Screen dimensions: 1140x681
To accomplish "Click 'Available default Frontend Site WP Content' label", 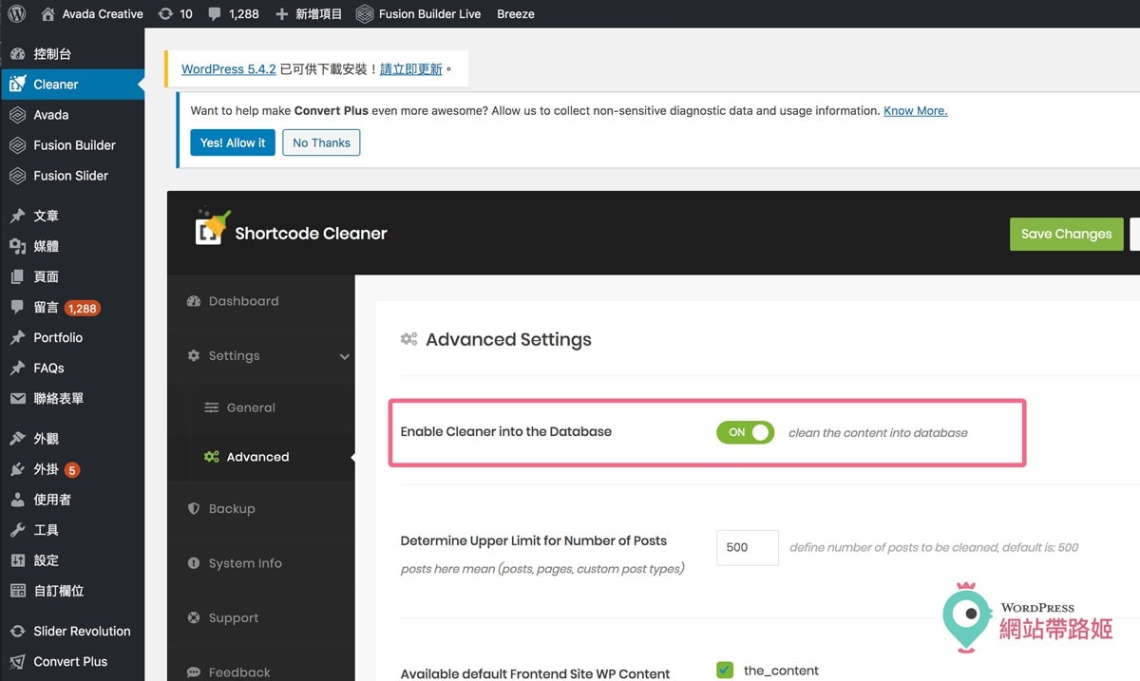I will (x=536, y=673).
